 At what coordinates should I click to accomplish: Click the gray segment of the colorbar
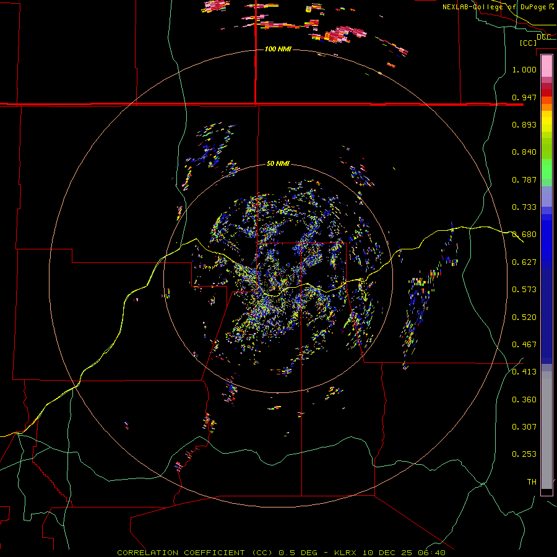click(x=546, y=430)
